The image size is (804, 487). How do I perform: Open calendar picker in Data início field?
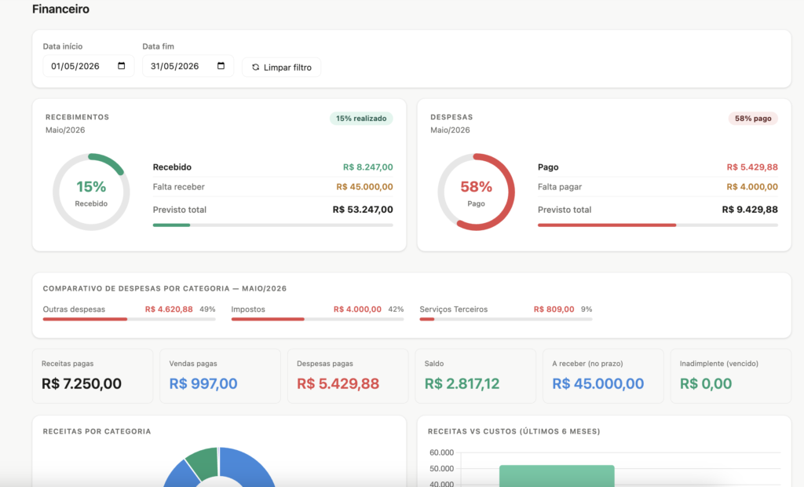(x=122, y=66)
